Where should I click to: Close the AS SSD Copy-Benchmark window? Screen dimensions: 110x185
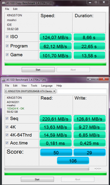104,2
